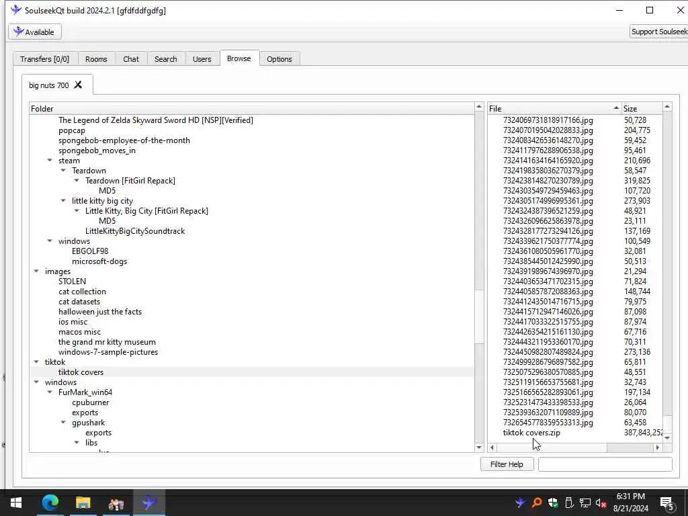Click folder tree scroll up arrow
This screenshot has width=688, height=516.
[x=479, y=107]
